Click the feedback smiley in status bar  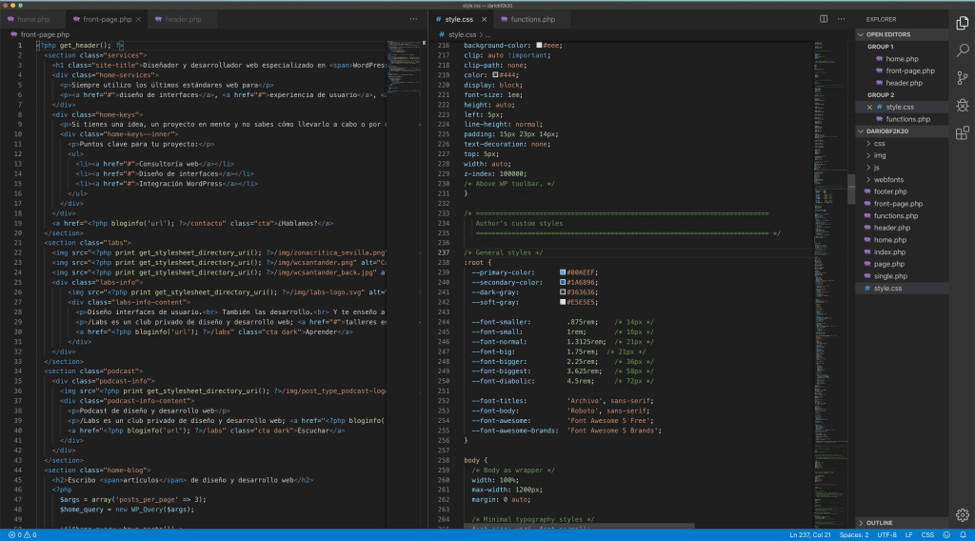coord(946,534)
